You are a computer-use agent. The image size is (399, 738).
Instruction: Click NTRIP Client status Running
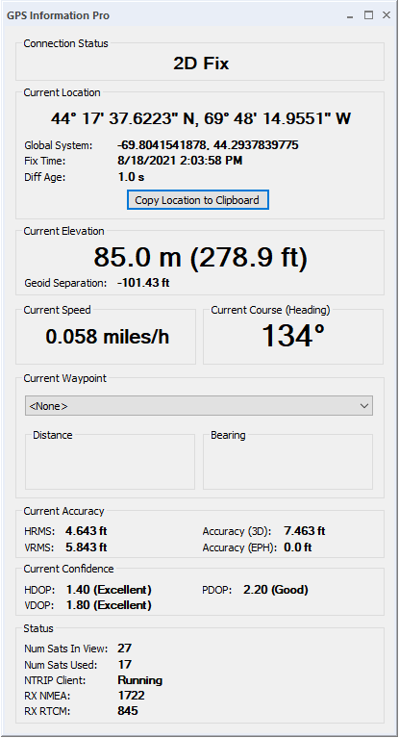140,680
